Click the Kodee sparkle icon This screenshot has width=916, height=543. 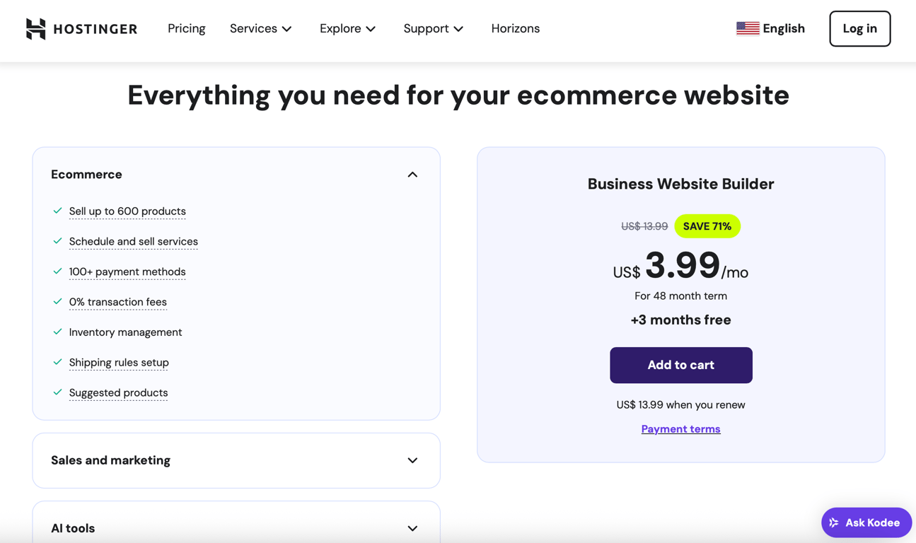click(834, 522)
